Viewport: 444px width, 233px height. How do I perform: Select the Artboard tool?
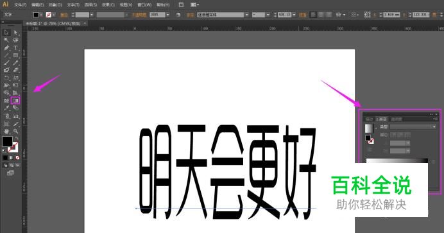(x=6, y=124)
